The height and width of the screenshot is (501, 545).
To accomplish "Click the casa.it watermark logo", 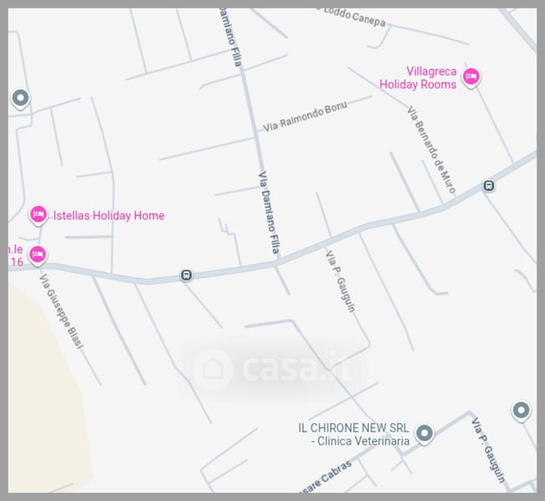I will pos(271,369).
